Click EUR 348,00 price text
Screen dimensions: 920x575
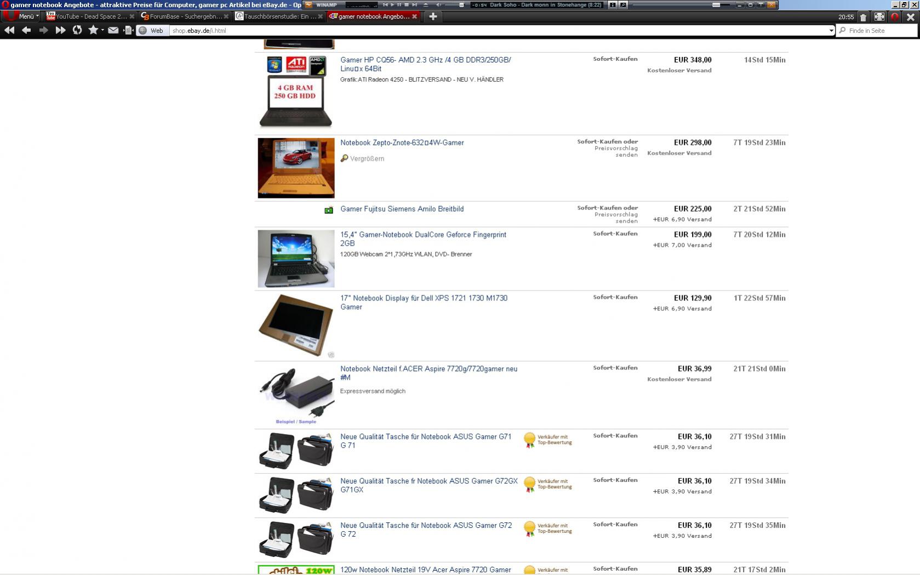[x=693, y=60]
